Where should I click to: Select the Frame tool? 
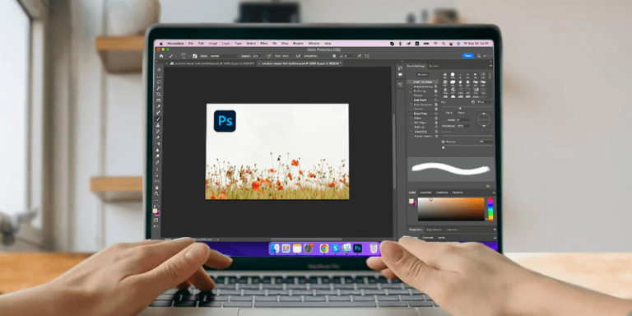[159, 100]
